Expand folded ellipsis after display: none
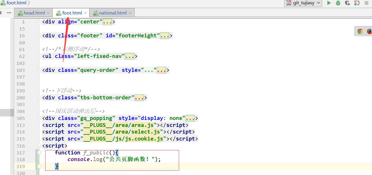Screen dimensions: 372x175 [190, 118]
